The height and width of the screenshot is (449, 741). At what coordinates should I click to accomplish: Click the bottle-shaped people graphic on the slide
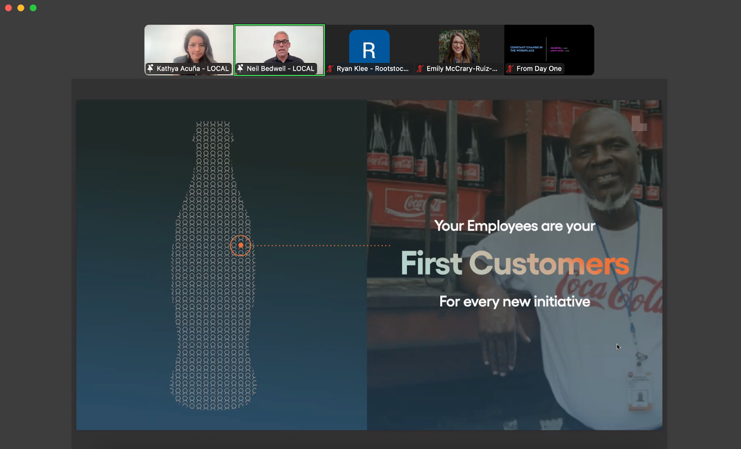coord(213,266)
